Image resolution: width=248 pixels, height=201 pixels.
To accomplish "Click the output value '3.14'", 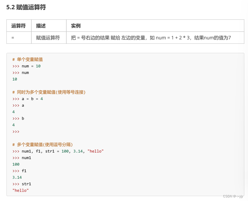I will [x=17, y=177].
